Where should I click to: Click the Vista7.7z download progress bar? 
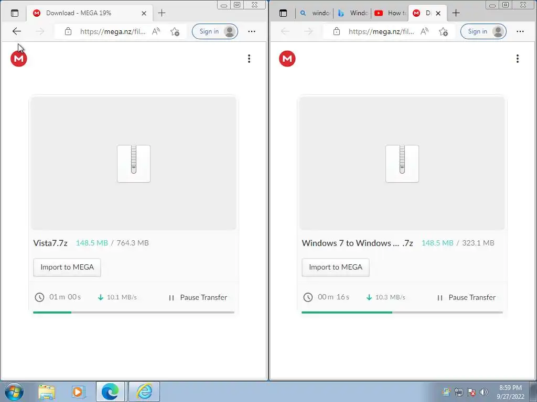[x=134, y=312]
